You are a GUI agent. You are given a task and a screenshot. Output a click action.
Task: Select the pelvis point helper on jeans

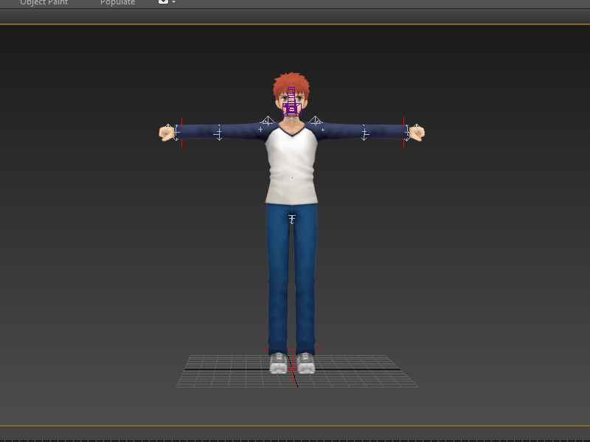[x=292, y=219]
